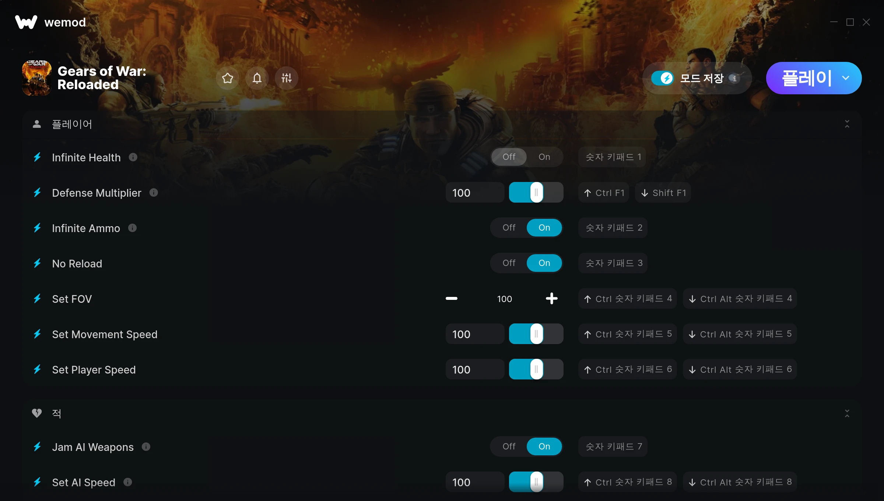The height and width of the screenshot is (501, 884).
Task: Switch Infinite Ammo to Off
Action: point(509,228)
